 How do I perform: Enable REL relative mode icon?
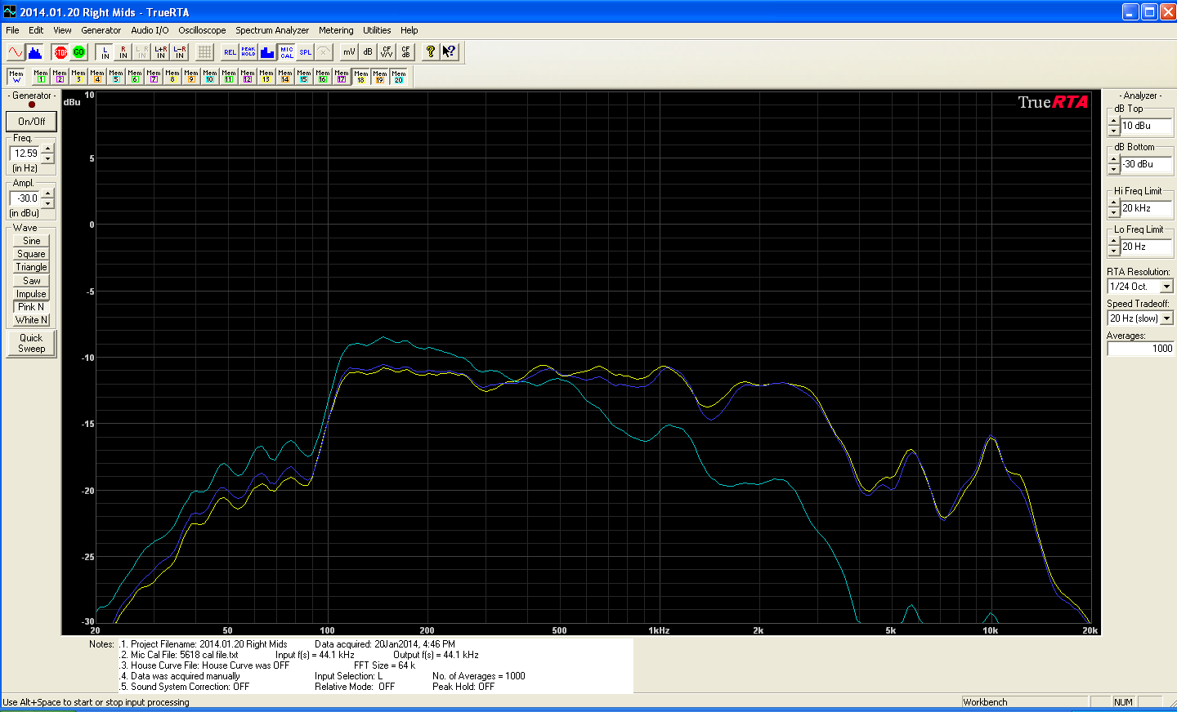coord(230,52)
